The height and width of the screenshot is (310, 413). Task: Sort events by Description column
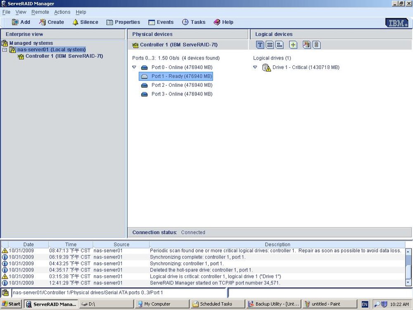coord(278,244)
